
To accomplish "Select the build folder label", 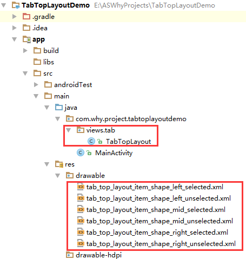I will coord(51,51).
